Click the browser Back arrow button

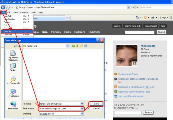click(3, 7)
